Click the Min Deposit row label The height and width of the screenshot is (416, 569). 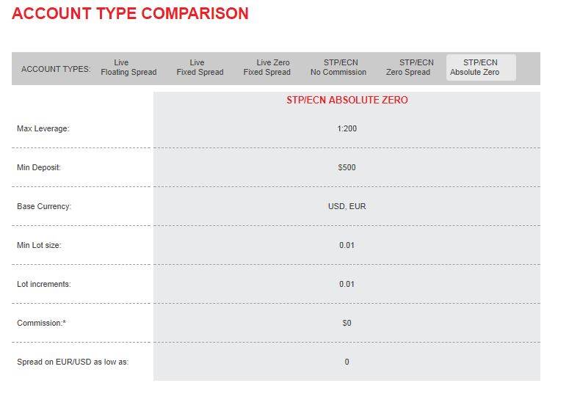coord(39,167)
